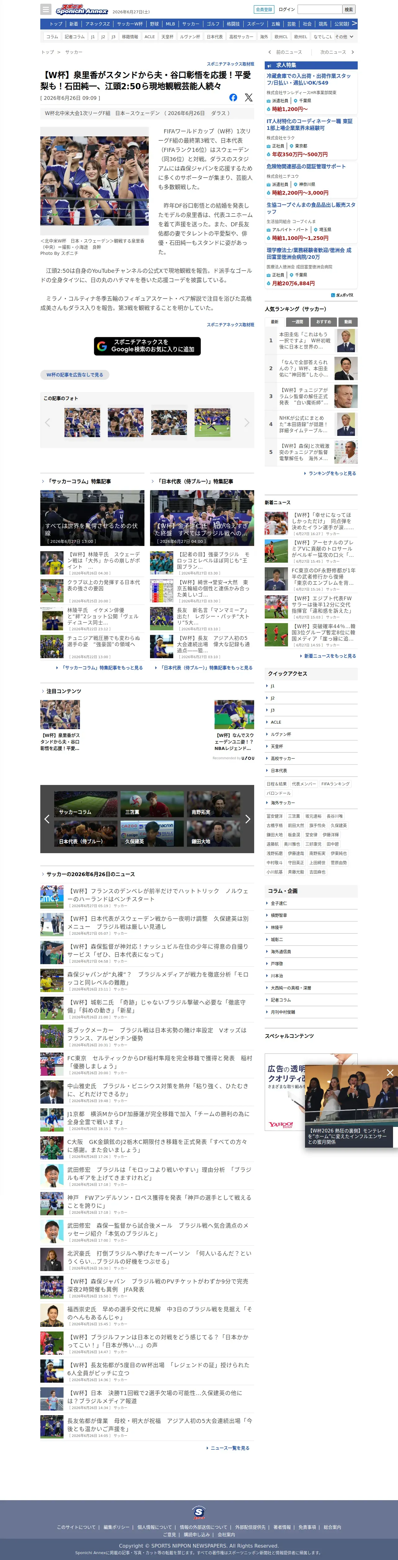Open main article photo of fans

pos(95,181)
